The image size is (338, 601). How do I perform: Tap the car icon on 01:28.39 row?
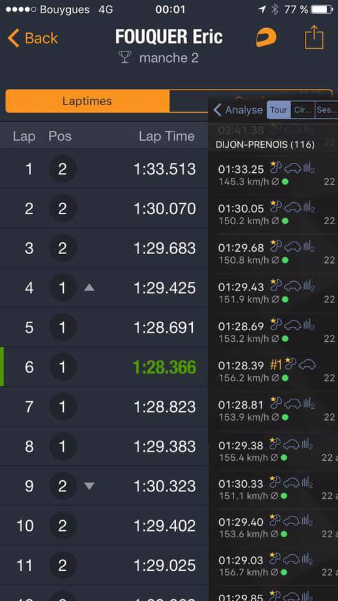[x=307, y=364]
